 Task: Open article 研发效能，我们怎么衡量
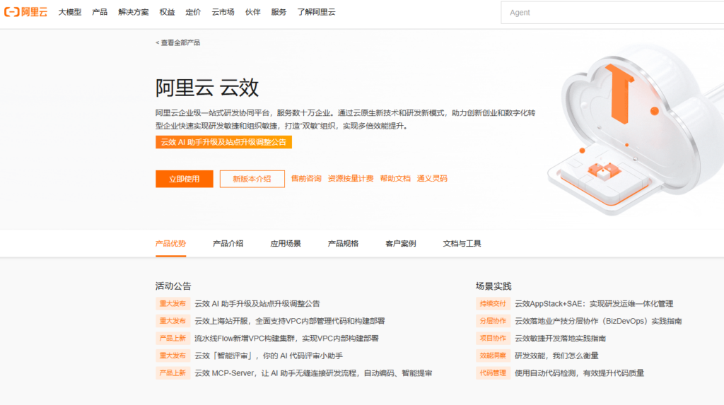coord(556,356)
